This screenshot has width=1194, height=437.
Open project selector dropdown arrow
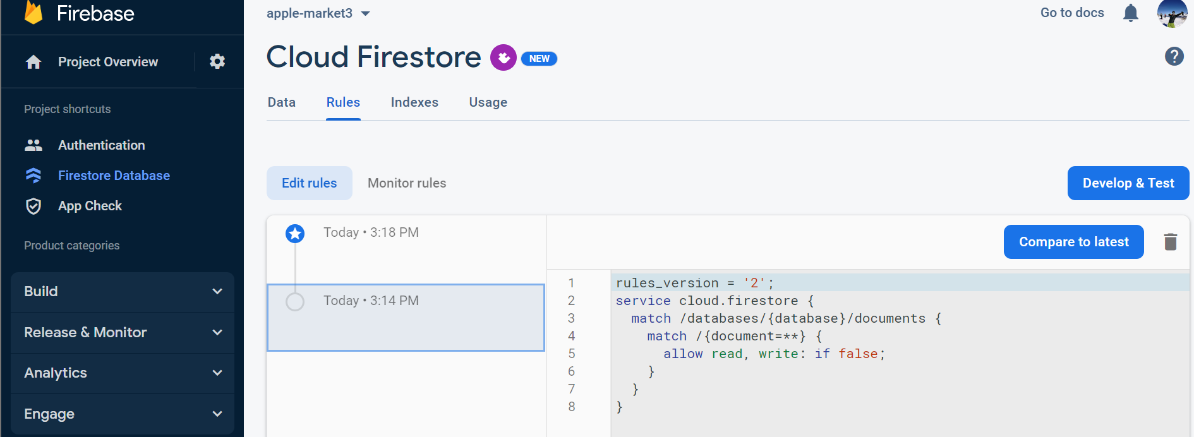(365, 13)
